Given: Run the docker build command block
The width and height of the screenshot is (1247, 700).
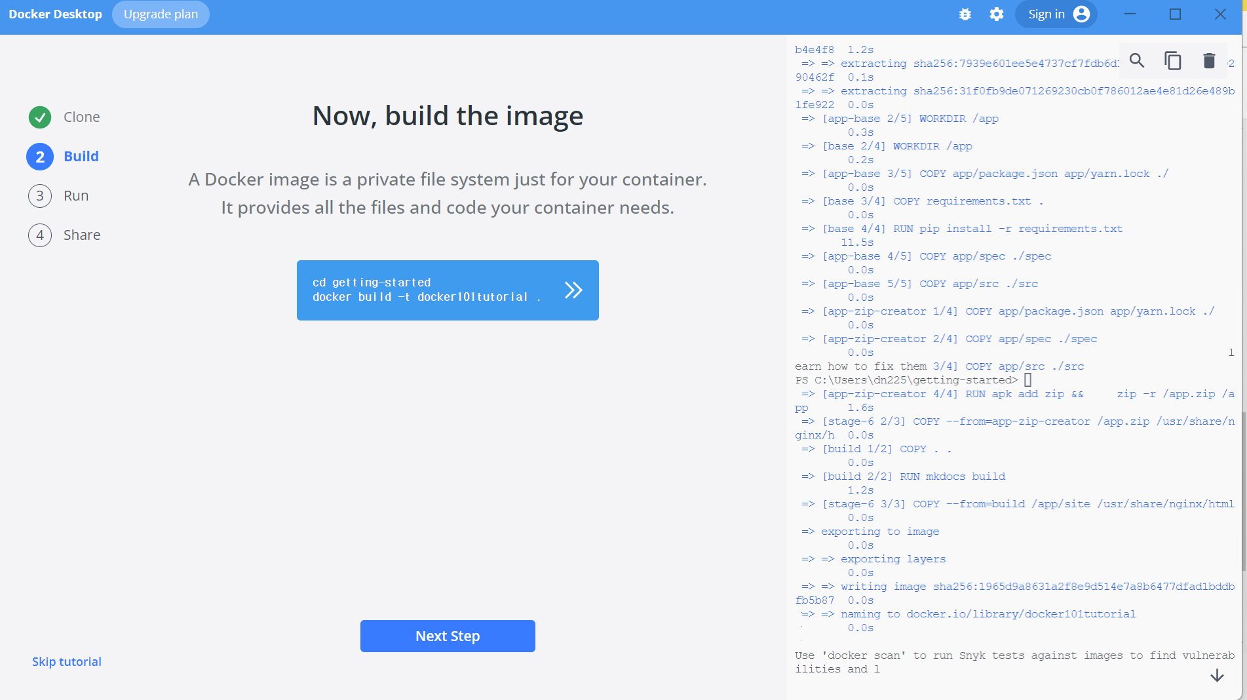Looking at the screenshot, I should tap(448, 290).
